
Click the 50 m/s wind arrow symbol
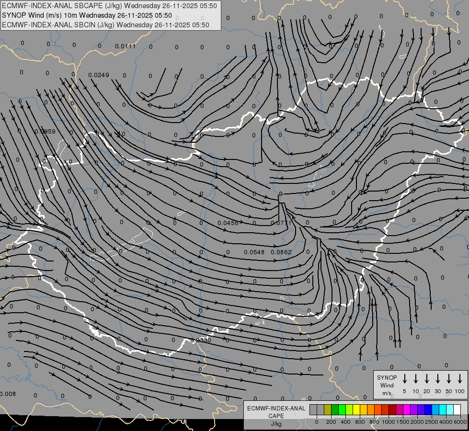pos(449,379)
